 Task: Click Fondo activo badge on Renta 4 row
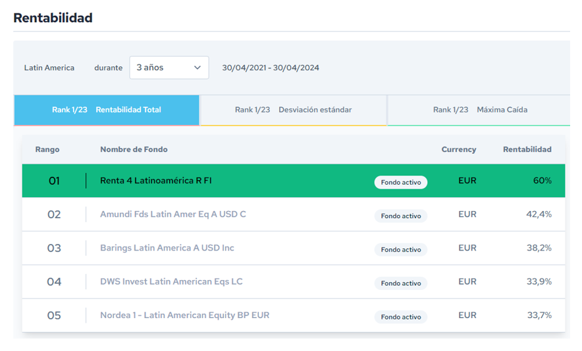coord(401,182)
